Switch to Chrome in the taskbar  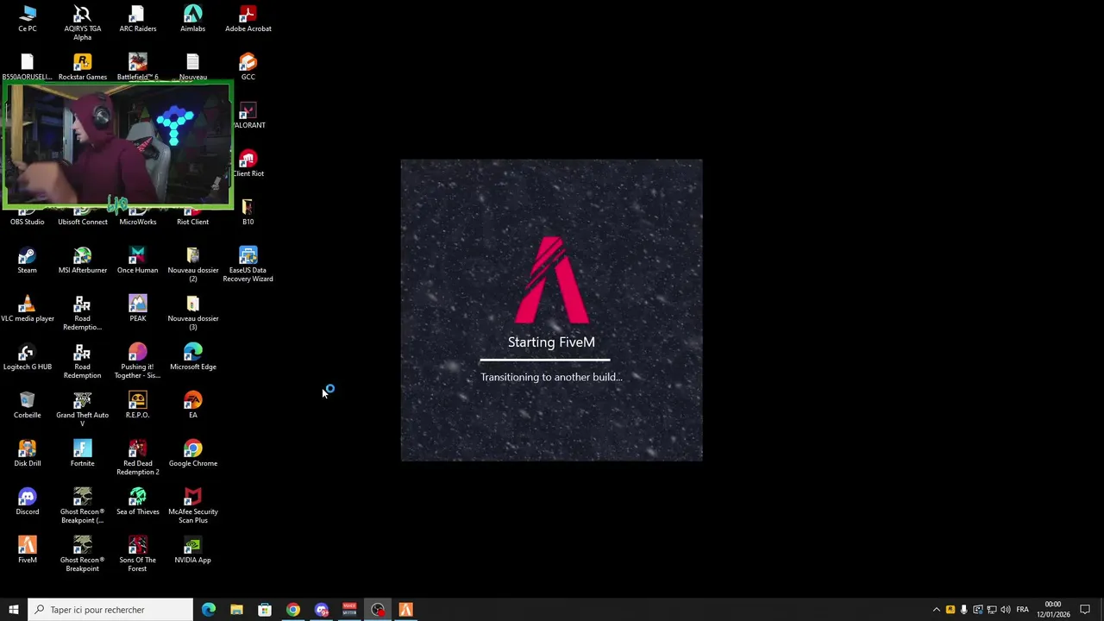[x=293, y=610]
